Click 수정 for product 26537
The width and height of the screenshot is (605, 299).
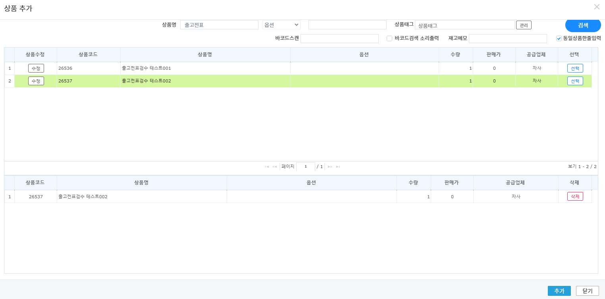[x=36, y=81]
